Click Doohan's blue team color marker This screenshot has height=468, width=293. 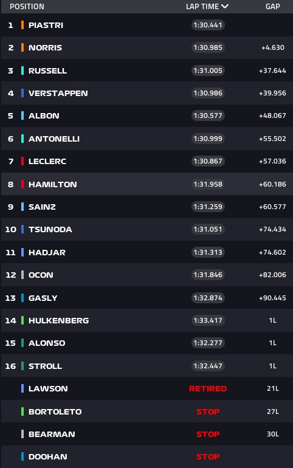pyautogui.click(x=22, y=456)
